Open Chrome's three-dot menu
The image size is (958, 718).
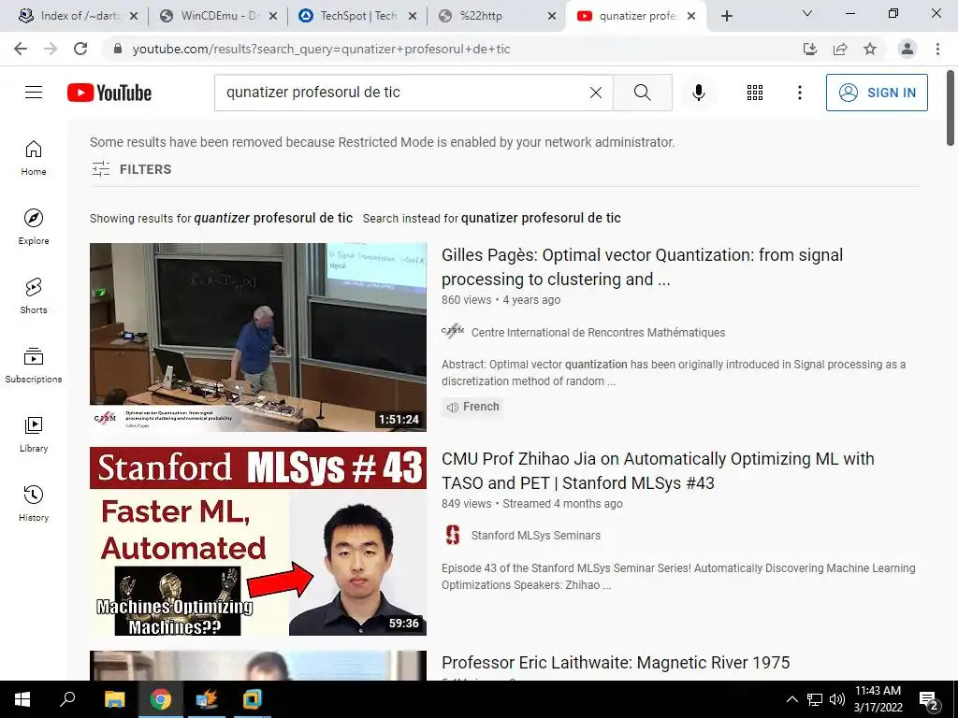[x=937, y=49]
